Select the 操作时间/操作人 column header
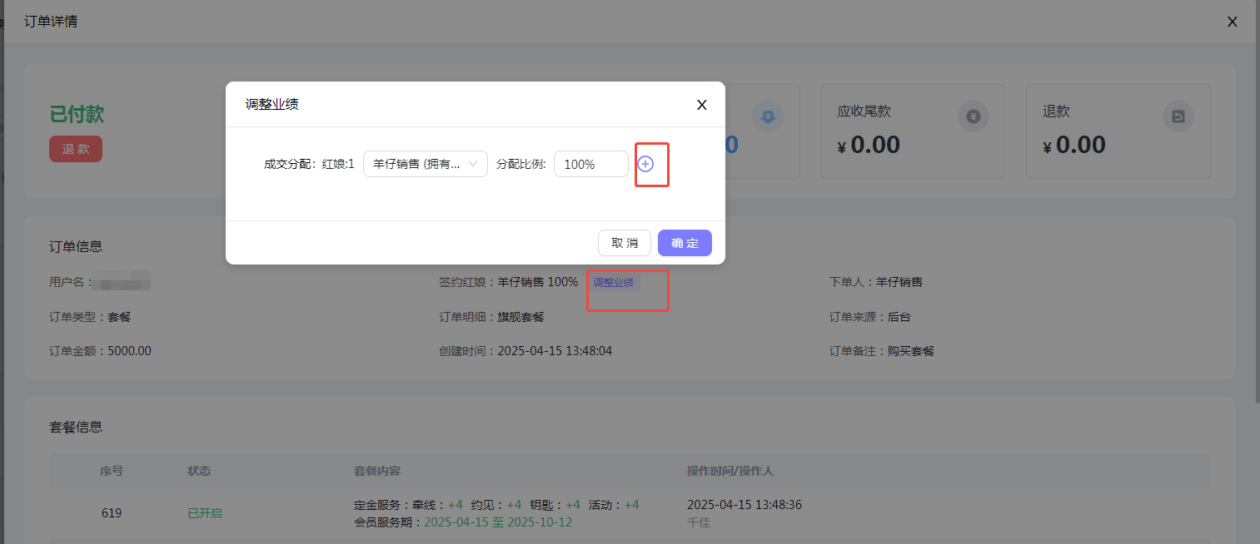Image resolution: width=1260 pixels, height=544 pixels. 730,471
